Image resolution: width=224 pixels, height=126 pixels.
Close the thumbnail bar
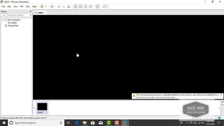223,102
